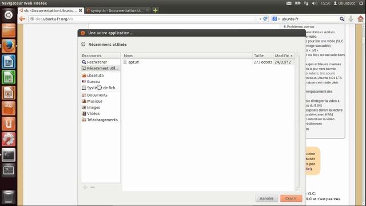The width and height of the screenshot is (366, 206).
Task: Go to Firefox home page icon
Action: 360,19
